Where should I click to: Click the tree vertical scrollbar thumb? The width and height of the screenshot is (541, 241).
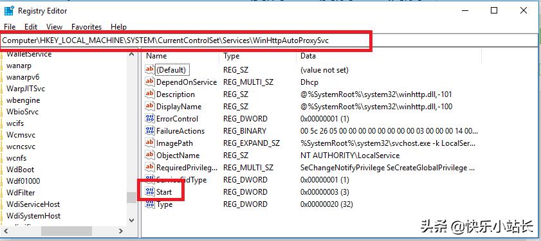click(x=131, y=197)
